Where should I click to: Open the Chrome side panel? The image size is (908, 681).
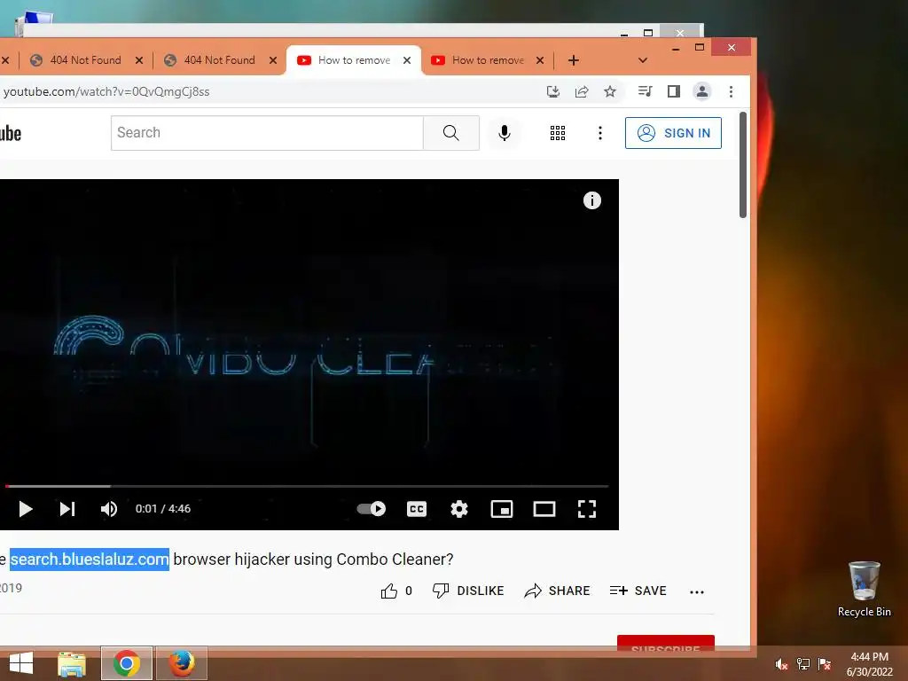pyautogui.click(x=674, y=91)
